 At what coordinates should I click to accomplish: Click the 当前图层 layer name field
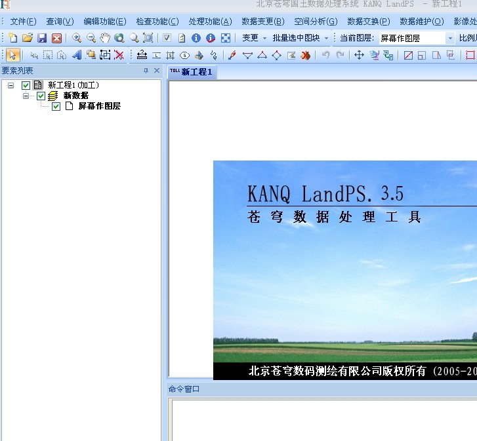[413, 38]
